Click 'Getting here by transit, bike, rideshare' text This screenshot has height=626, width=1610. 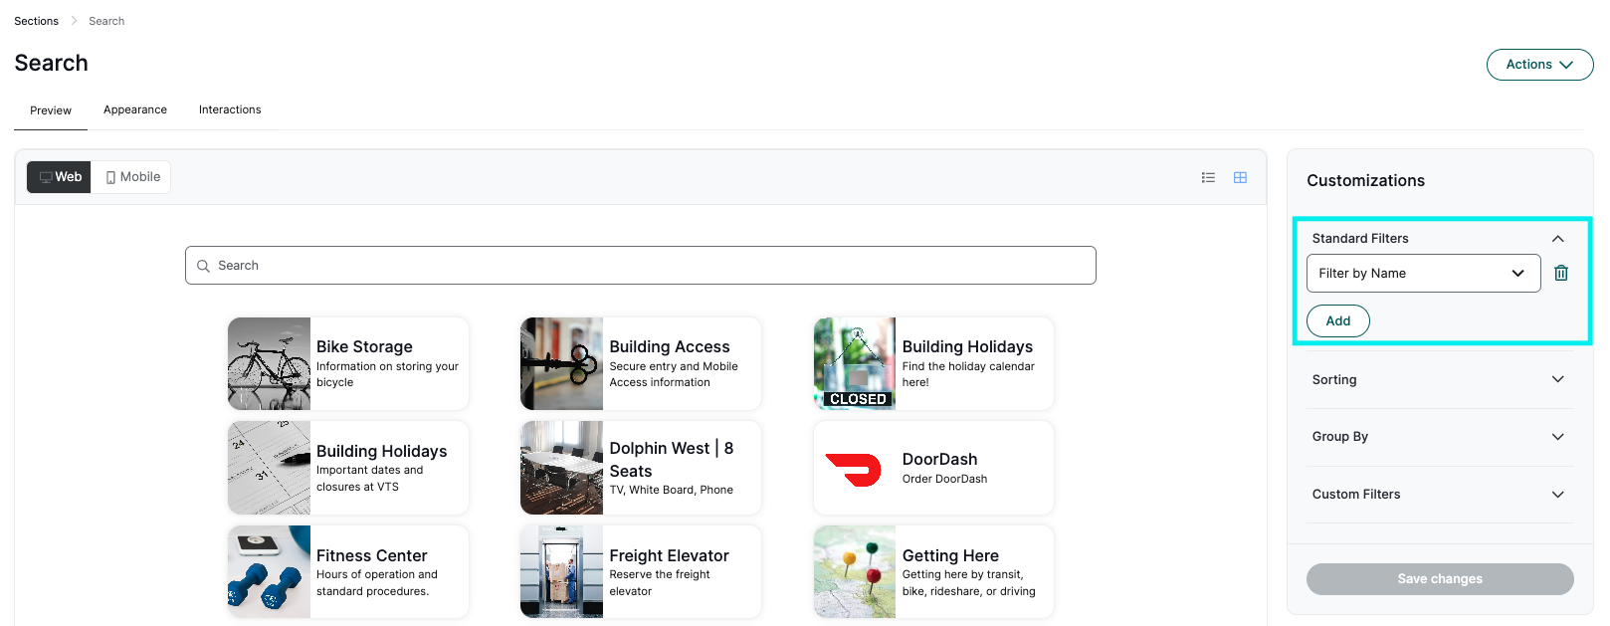(968, 583)
